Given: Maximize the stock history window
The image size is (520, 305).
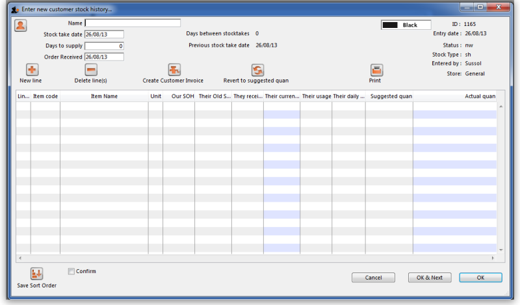Looking at the screenshot, I should pos(480,7).
